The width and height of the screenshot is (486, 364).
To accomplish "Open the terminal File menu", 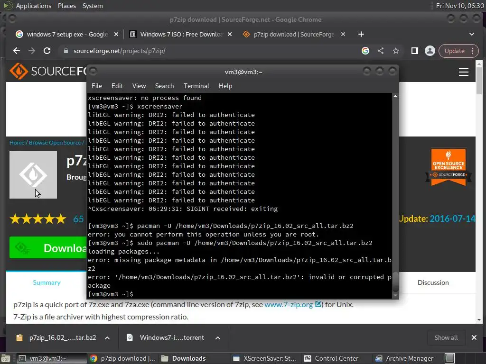I will click(97, 86).
